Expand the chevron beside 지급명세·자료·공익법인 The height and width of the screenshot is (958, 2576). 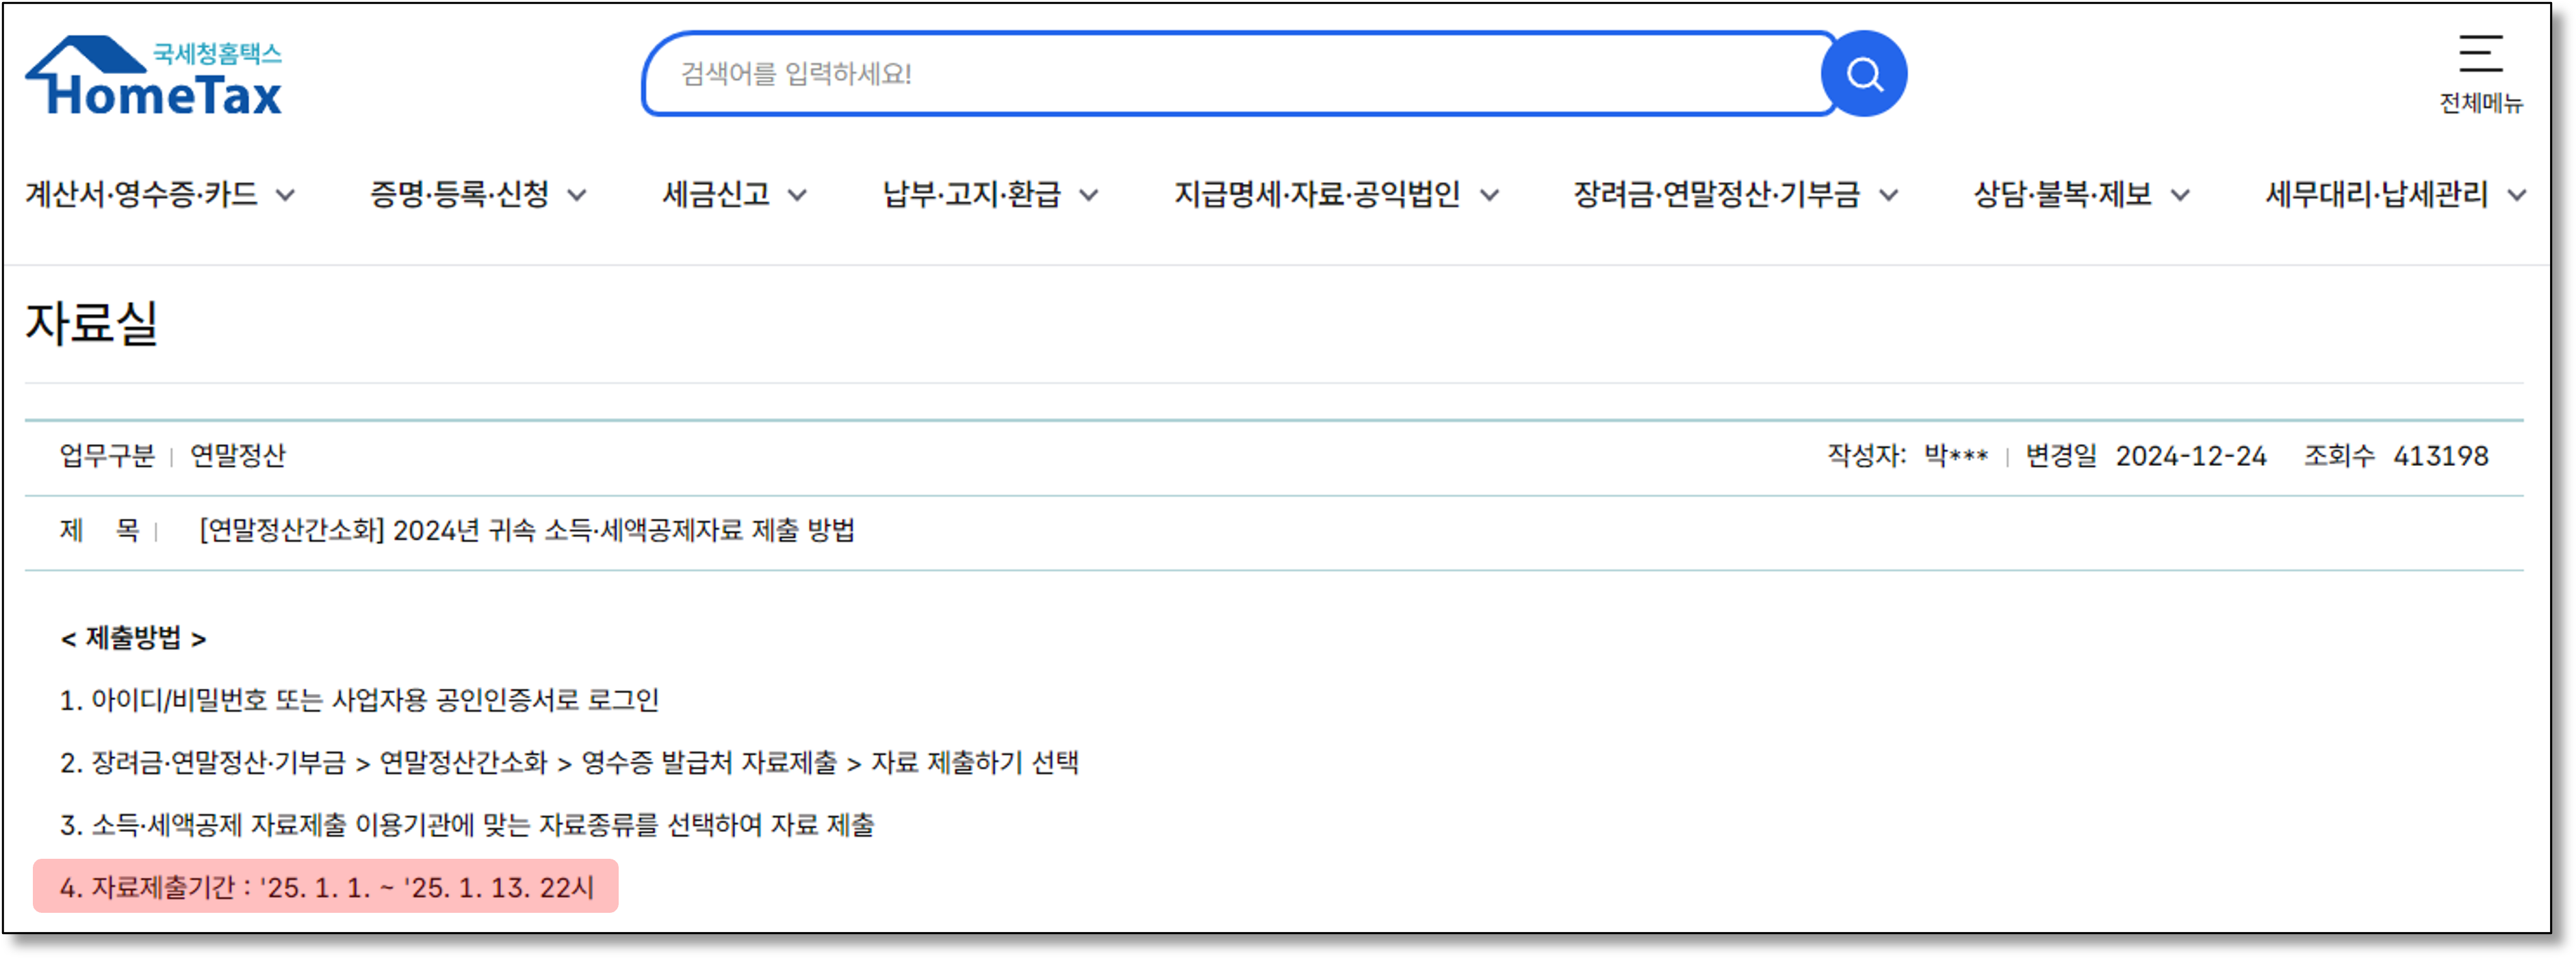1489,196
